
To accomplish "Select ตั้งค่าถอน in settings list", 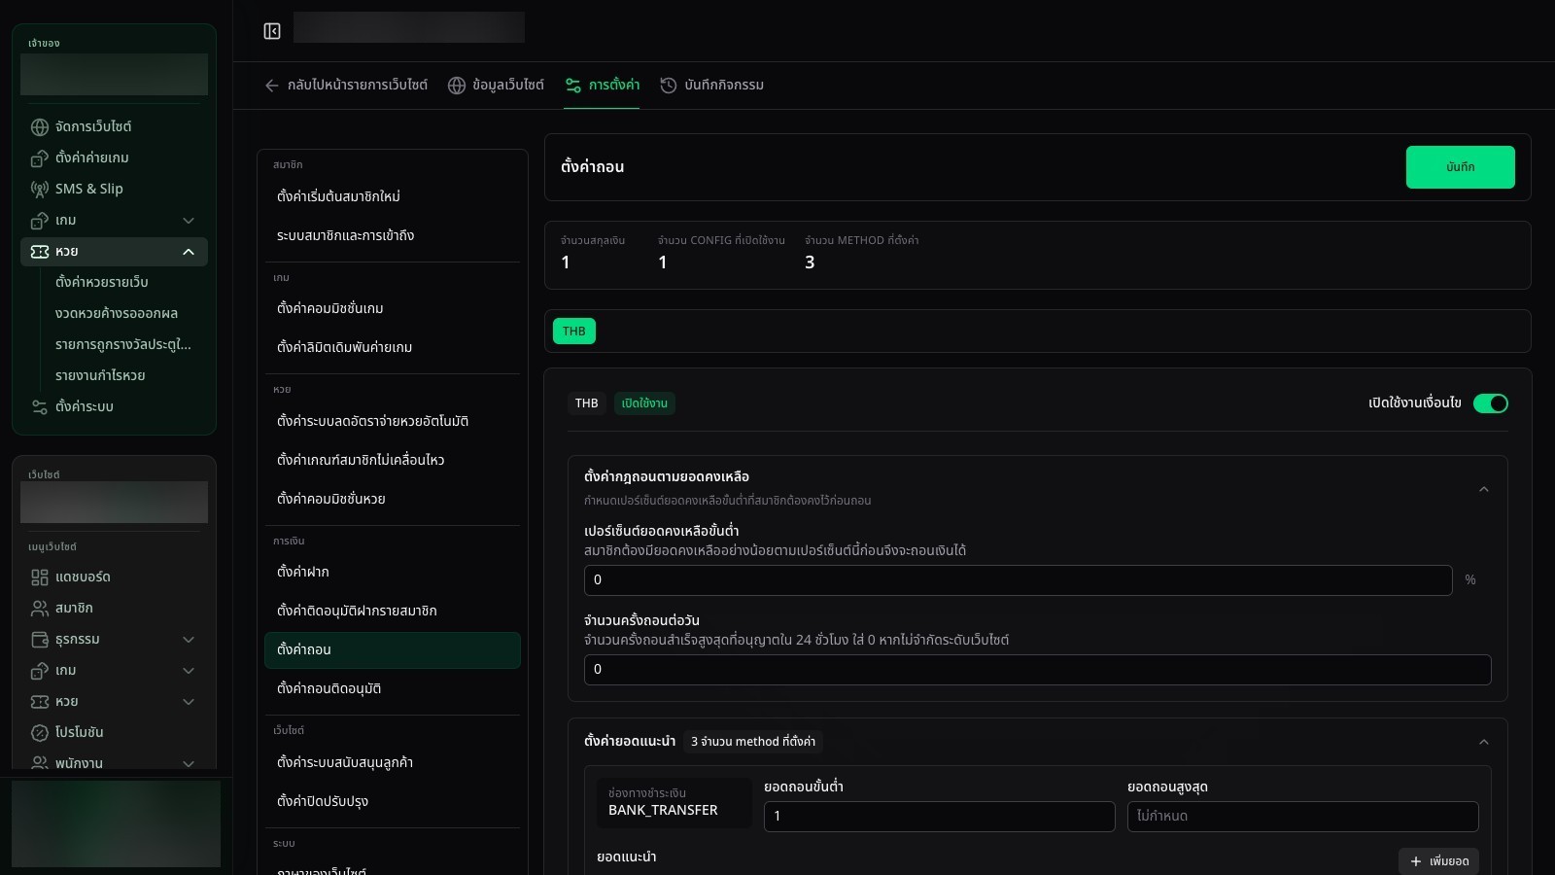I will point(393,650).
